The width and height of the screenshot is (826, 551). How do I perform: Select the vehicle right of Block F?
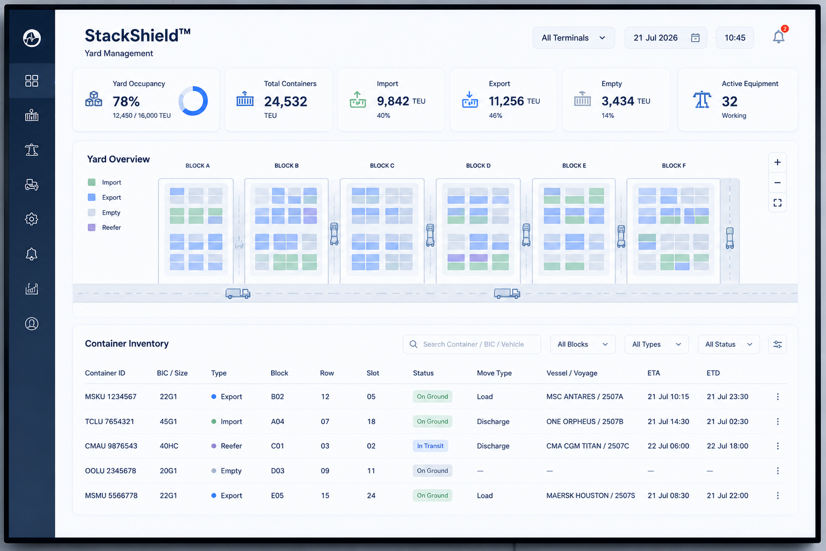click(x=730, y=238)
